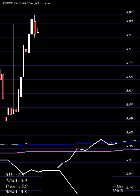Click the 5.61 price axis label

click(130, 91)
